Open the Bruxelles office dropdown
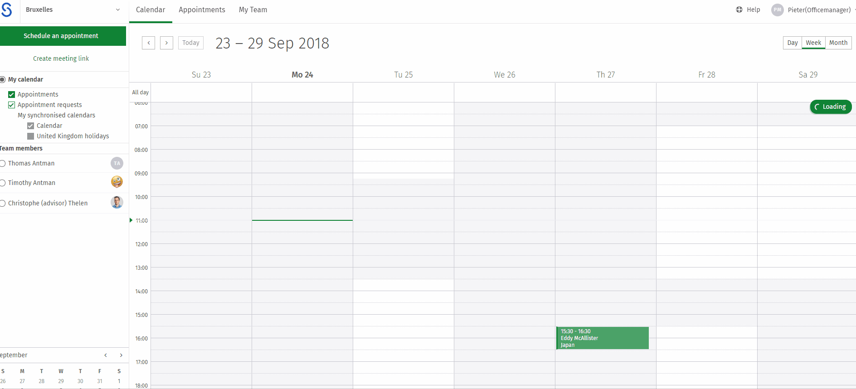This screenshot has width=856, height=389. (73, 10)
